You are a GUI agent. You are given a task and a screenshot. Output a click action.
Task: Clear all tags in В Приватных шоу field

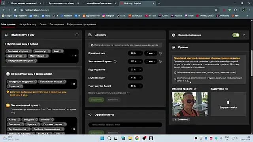tap(74, 84)
